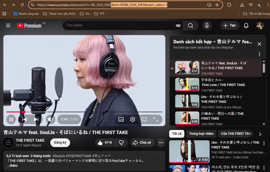This screenshot has width=270, height=172.
Task: Seek along the video progress bar
Action: click(84, 112)
